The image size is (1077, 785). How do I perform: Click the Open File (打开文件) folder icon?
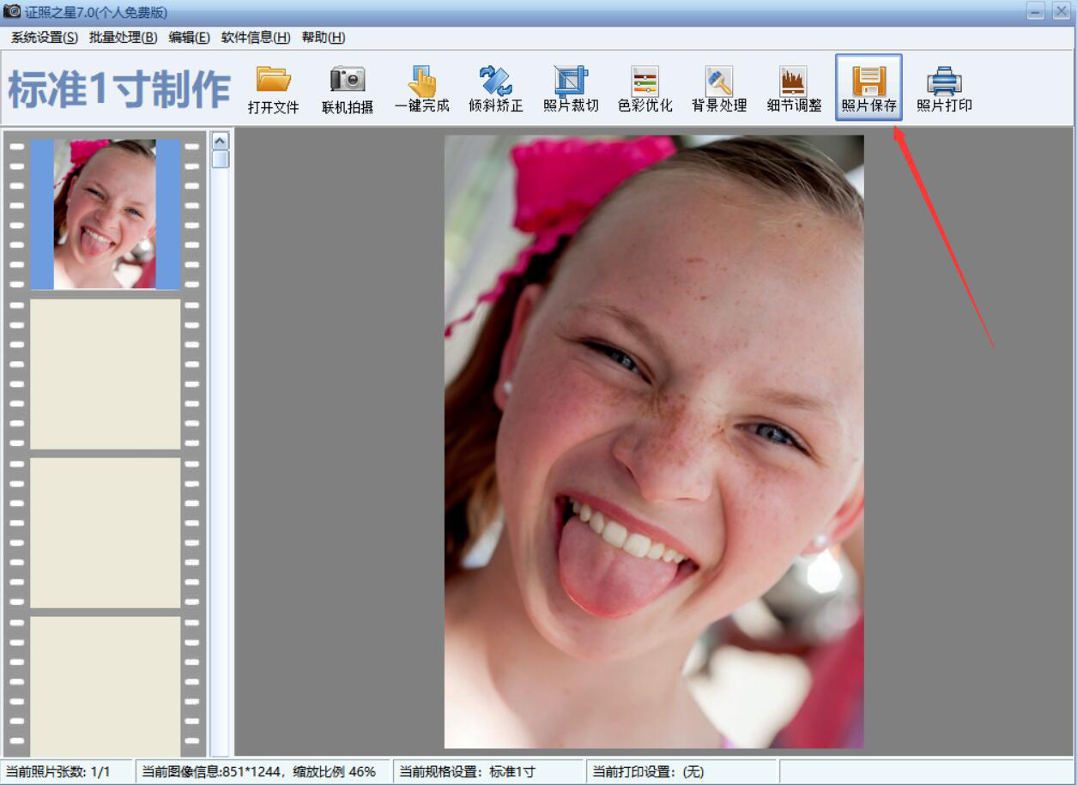pos(273,81)
